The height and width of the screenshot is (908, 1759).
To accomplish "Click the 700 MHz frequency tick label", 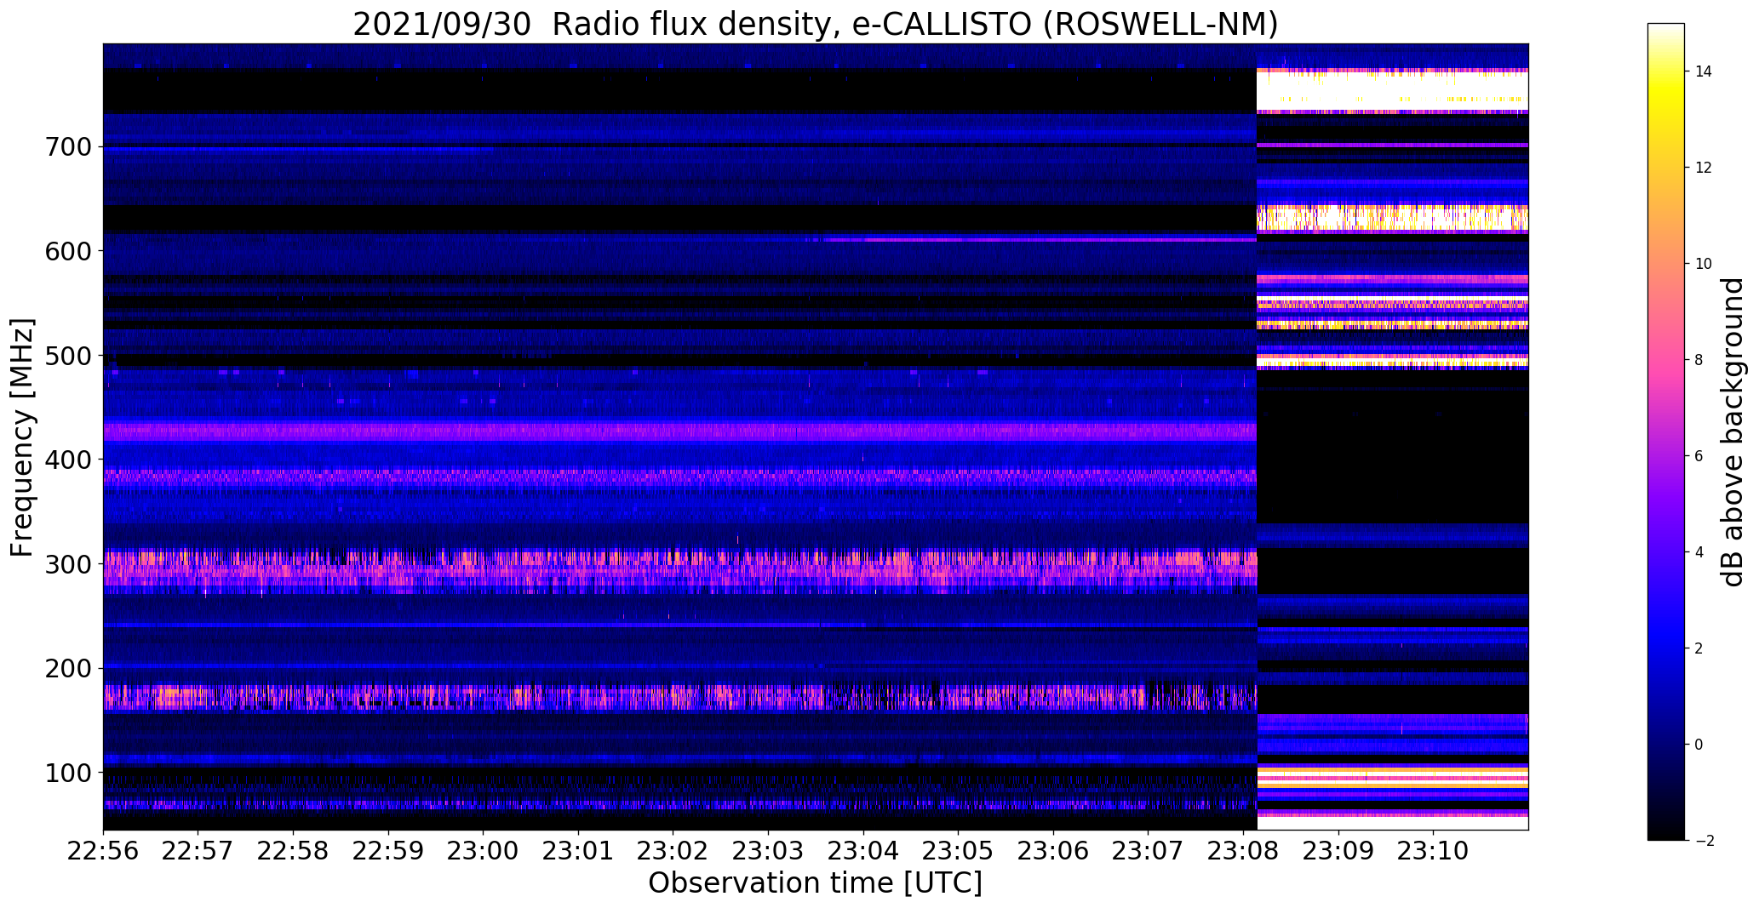I will 67,147.
